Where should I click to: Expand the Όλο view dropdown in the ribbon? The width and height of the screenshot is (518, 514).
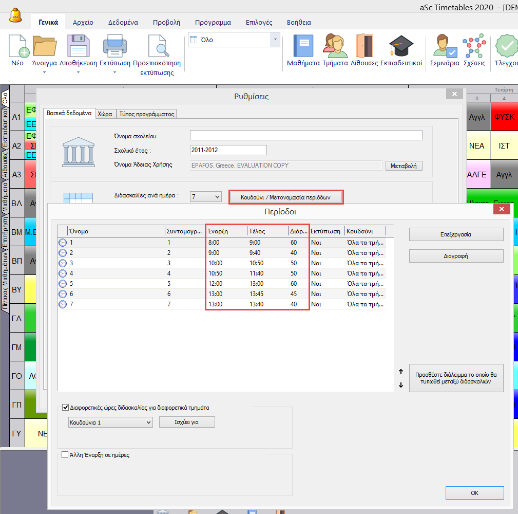(275, 40)
